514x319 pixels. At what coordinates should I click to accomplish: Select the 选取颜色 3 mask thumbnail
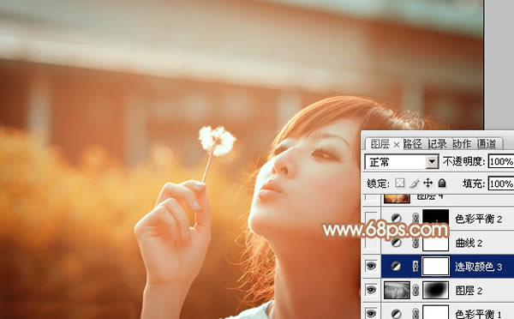click(x=436, y=266)
